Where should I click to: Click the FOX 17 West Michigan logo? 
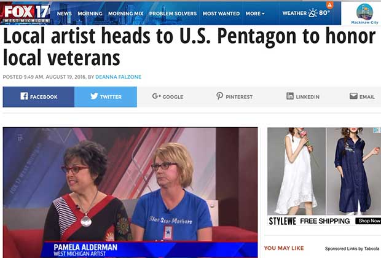tap(26, 14)
